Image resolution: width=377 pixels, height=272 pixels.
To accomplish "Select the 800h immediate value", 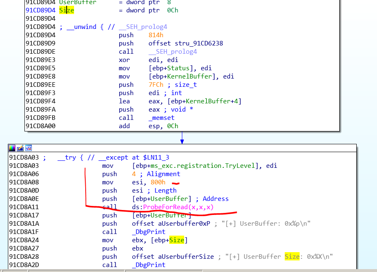I will pyautogui.click(x=161, y=182).
